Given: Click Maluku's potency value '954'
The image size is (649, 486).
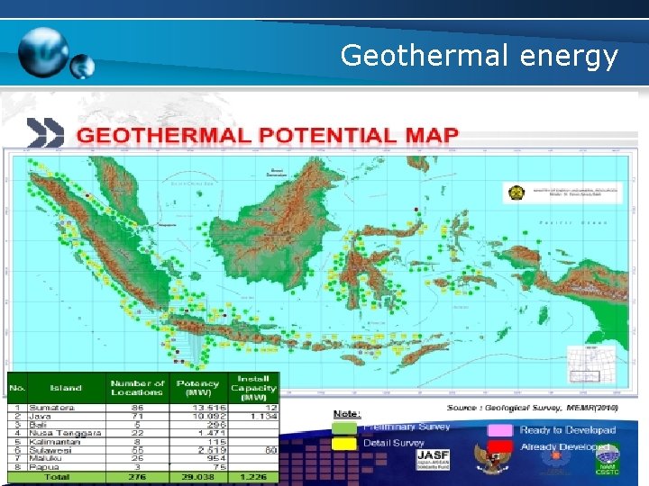Looking at the screenshot, I should point(217,458).
